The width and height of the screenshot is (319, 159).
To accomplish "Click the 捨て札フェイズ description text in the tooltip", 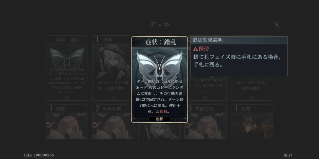I will tap(237, 61).
